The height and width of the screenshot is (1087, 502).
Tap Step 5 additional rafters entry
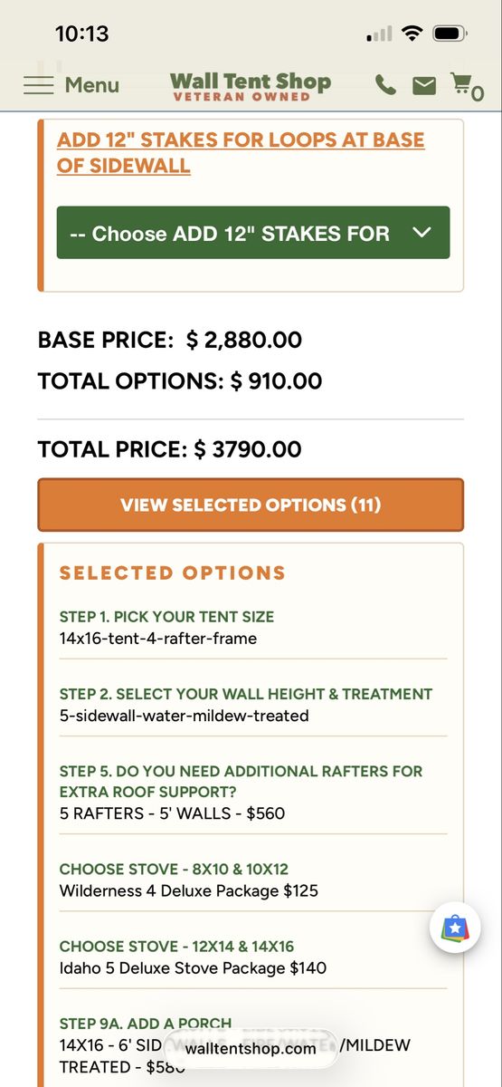[x=253, y=792]
